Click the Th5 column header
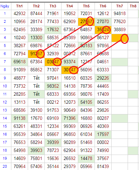Viewport: 139px width, 170px height. pyautogui.click(x=86, y=6)
